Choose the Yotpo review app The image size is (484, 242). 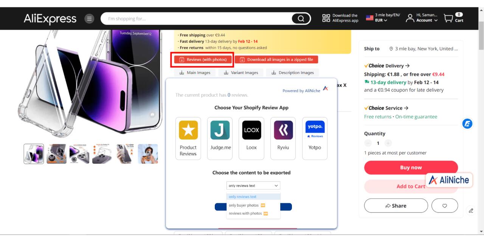click(x=315, y=138)
